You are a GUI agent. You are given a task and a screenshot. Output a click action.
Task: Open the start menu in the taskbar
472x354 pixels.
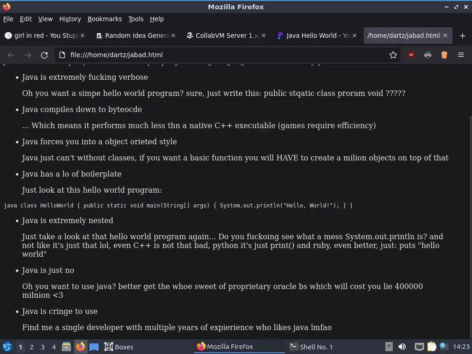coord(7,347)
